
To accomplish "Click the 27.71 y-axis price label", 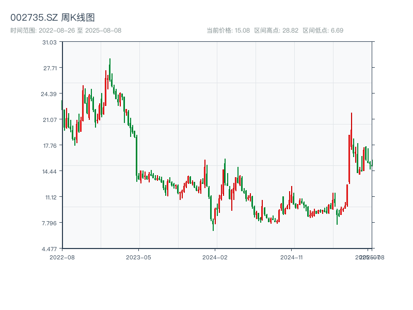I will [50, 68].
